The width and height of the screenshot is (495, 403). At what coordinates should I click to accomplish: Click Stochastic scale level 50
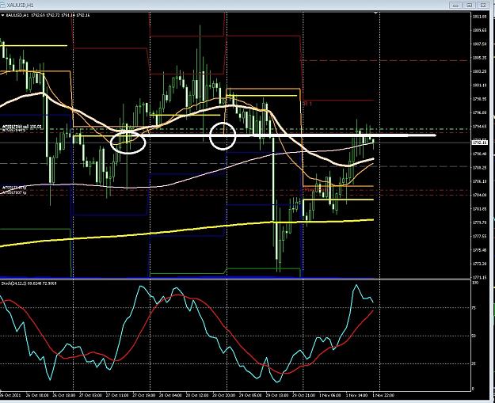pyautogui.click(x=474, y=336)
